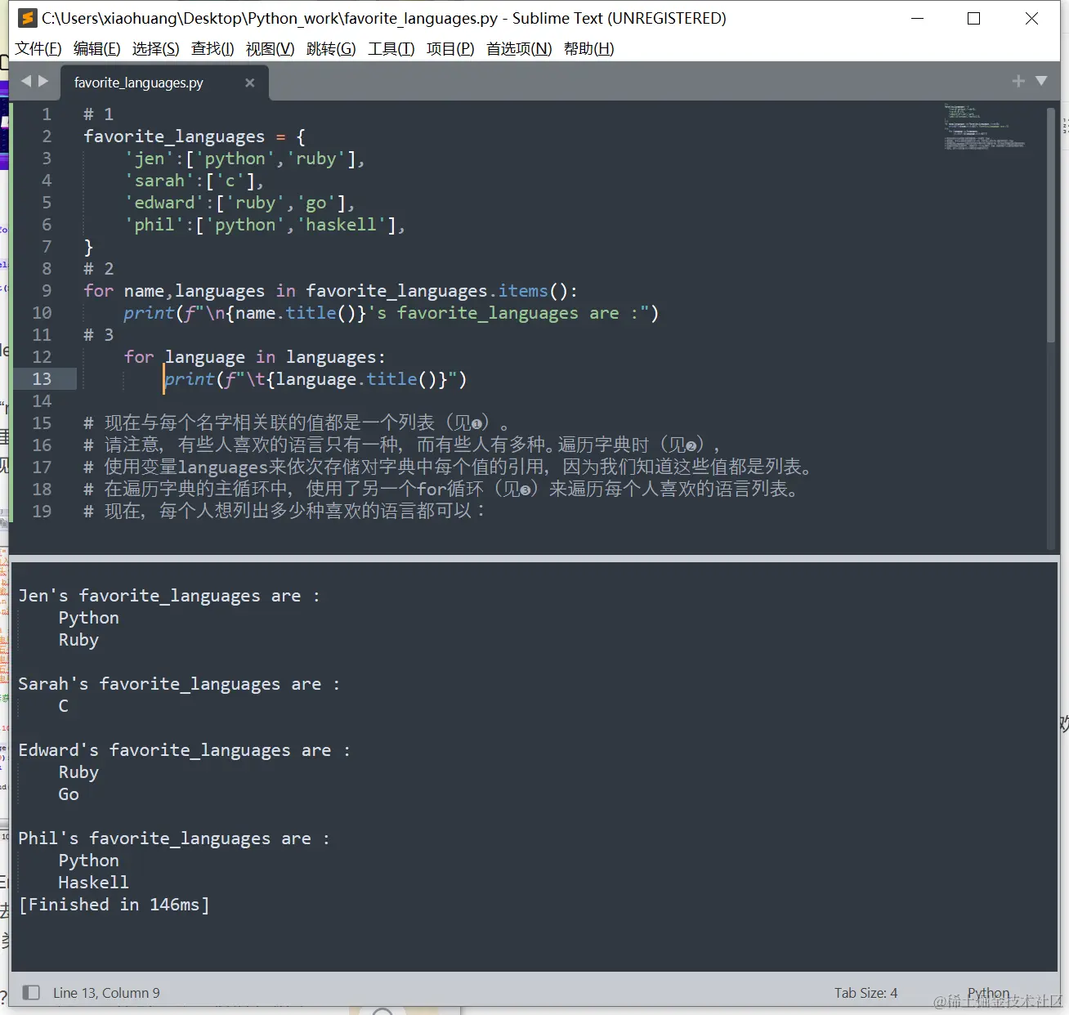Open the 选择(S) menu
The image size is (1069, 1015).
coord(155,49)
